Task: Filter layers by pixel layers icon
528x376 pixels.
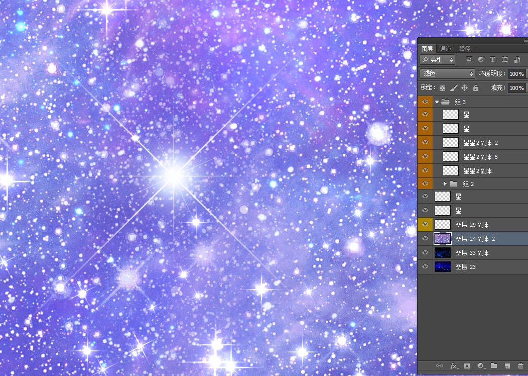Action: coord(469,60)
